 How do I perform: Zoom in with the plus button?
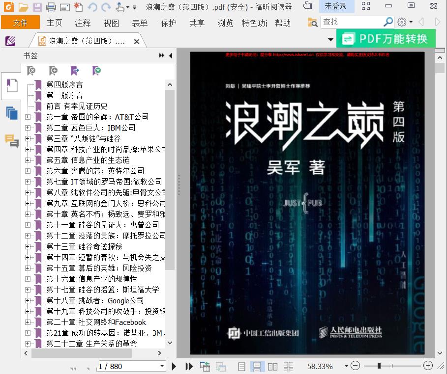coord(428,366)
